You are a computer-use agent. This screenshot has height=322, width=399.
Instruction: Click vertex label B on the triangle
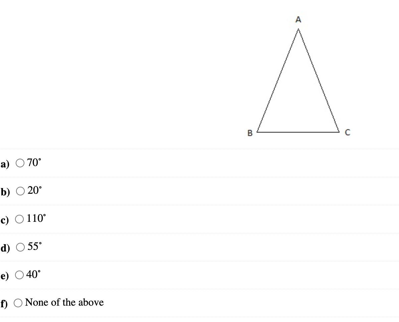click(250, 133)
